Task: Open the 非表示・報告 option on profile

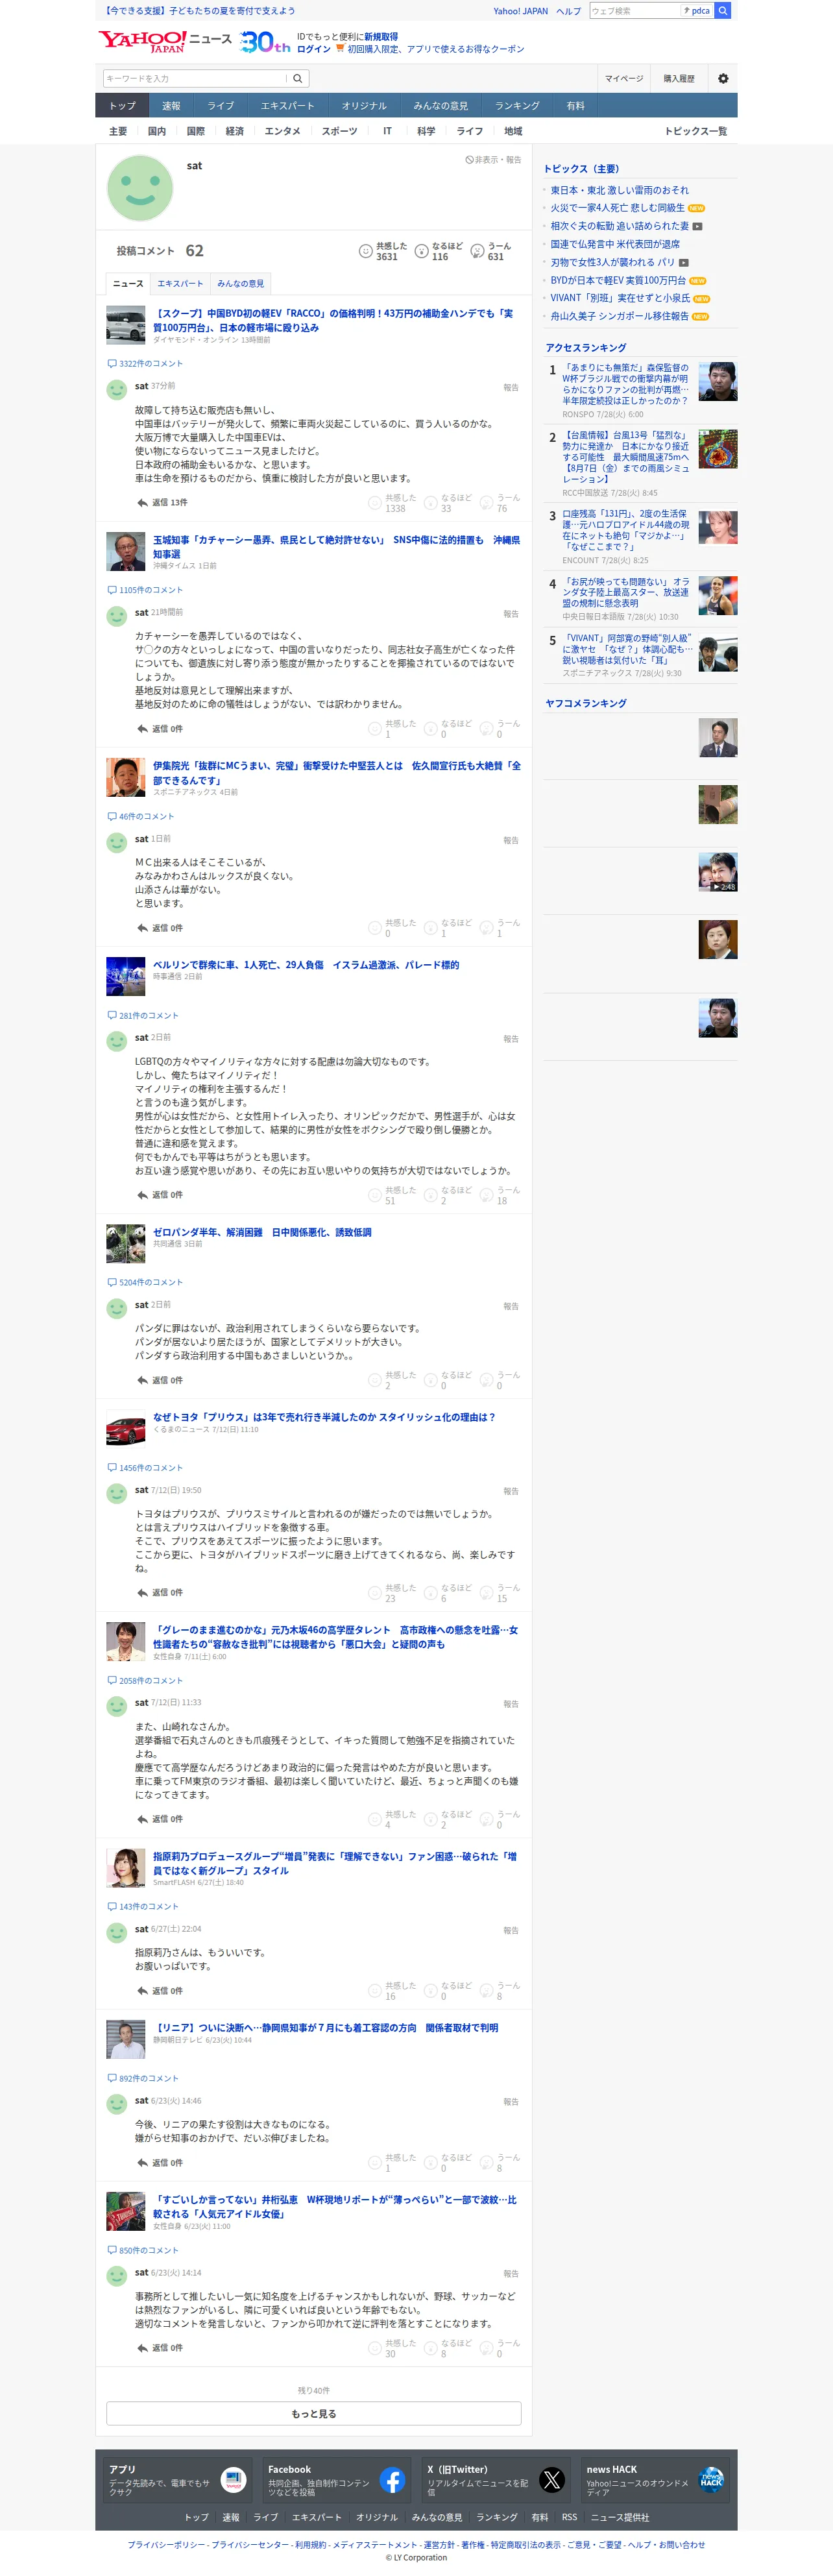Action: point(493,160)
